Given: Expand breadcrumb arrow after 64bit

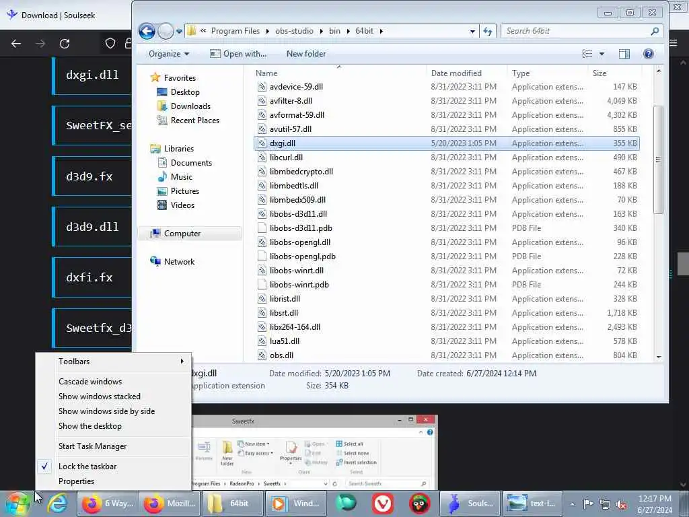Looking at the screenshot, I should 381,31.
